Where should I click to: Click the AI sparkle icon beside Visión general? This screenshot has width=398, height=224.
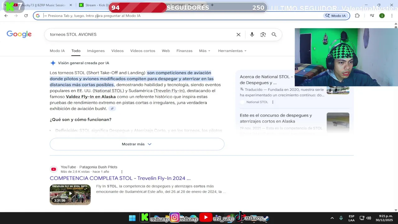(53, 63)
